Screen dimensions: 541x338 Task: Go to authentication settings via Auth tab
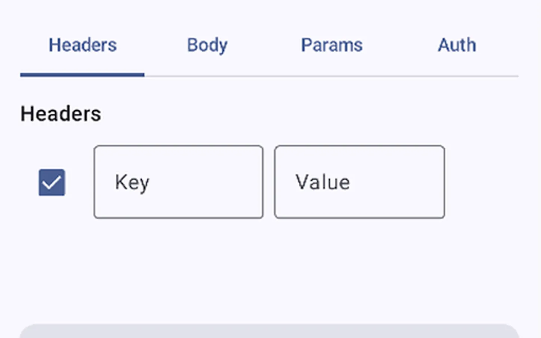coord(457,45)
